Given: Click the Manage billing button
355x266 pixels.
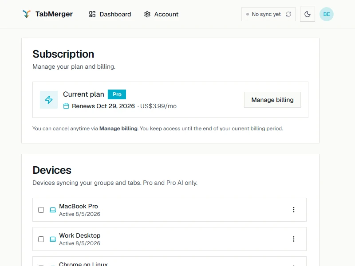Looking at the screenshot, I should coord(272,100).
